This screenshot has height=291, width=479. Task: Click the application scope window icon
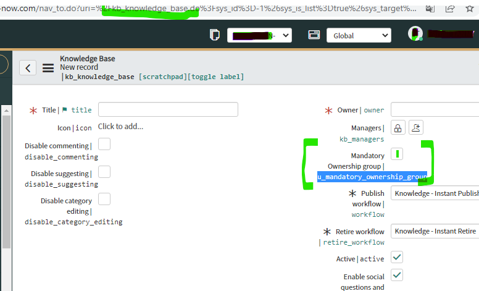coord(314,35)
